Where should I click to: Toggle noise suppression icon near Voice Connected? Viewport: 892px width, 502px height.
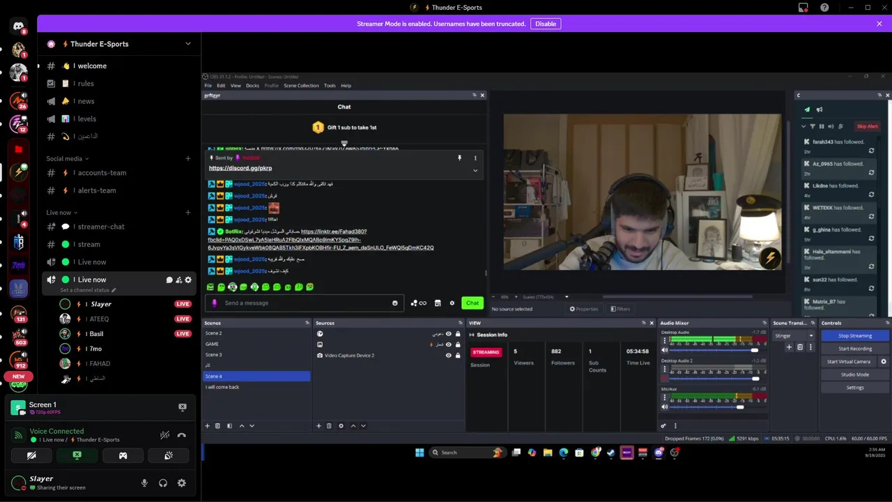[164, 435]
